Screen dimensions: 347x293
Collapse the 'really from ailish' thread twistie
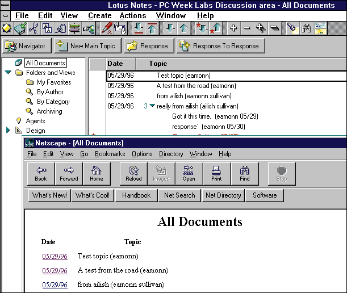pyautogui.click(x=152, y=106)
